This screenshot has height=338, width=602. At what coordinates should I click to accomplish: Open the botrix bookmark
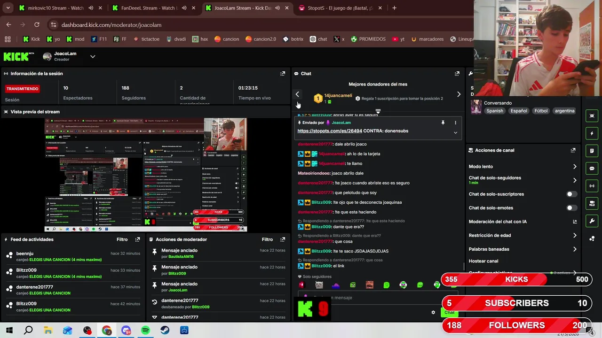(293, 39)
